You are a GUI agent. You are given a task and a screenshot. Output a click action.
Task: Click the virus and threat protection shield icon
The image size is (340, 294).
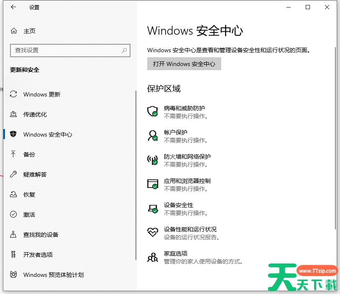pos(152,111)
